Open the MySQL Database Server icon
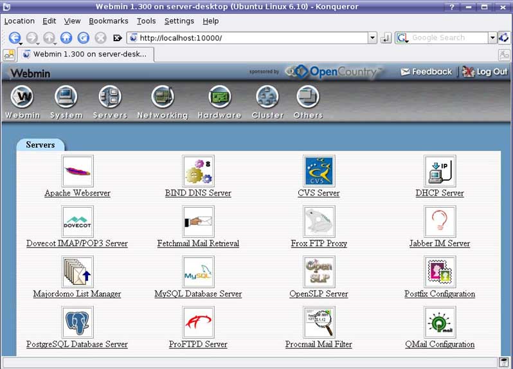513x369 pixels. (x=198, y=272)
